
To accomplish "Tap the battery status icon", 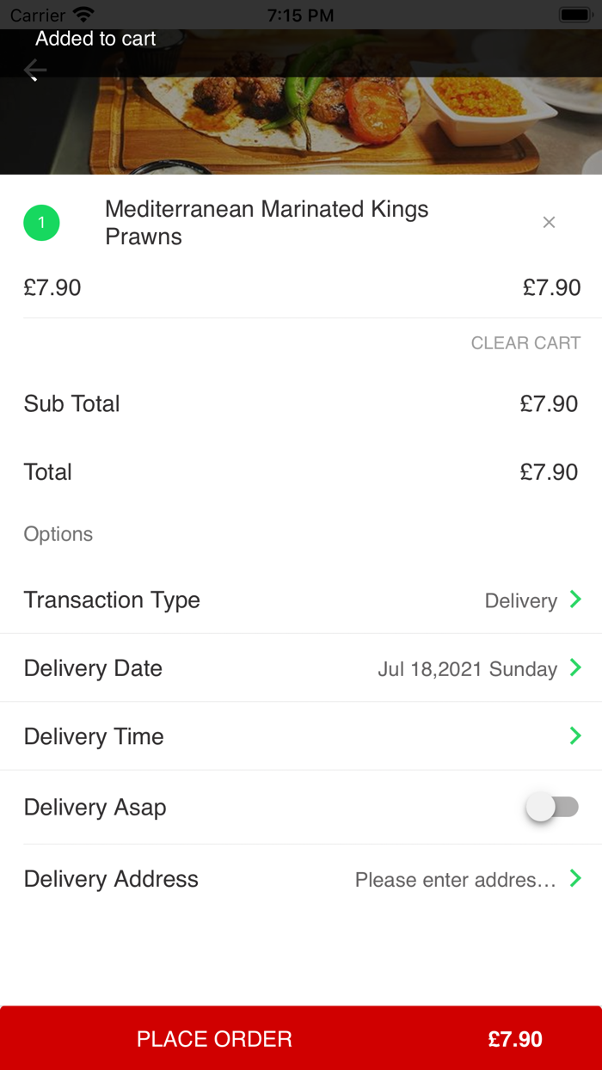I will (x=573, y=15).
